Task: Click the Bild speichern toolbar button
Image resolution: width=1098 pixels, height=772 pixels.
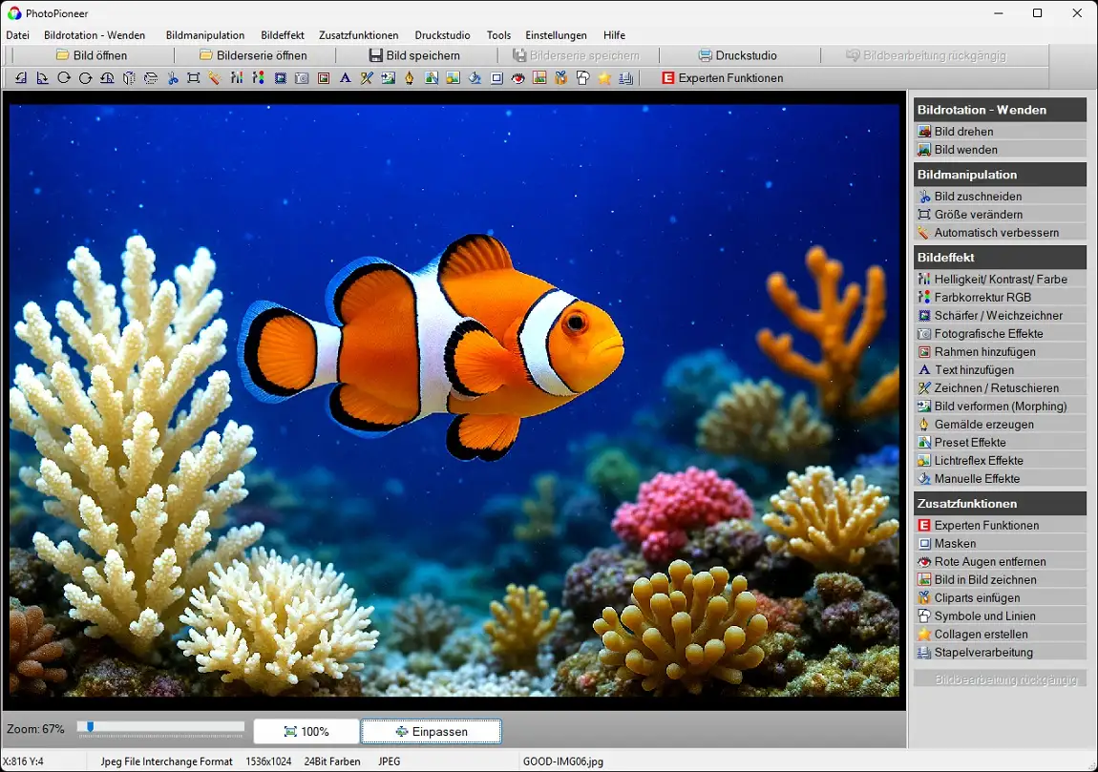Action: tap(414, 55)
